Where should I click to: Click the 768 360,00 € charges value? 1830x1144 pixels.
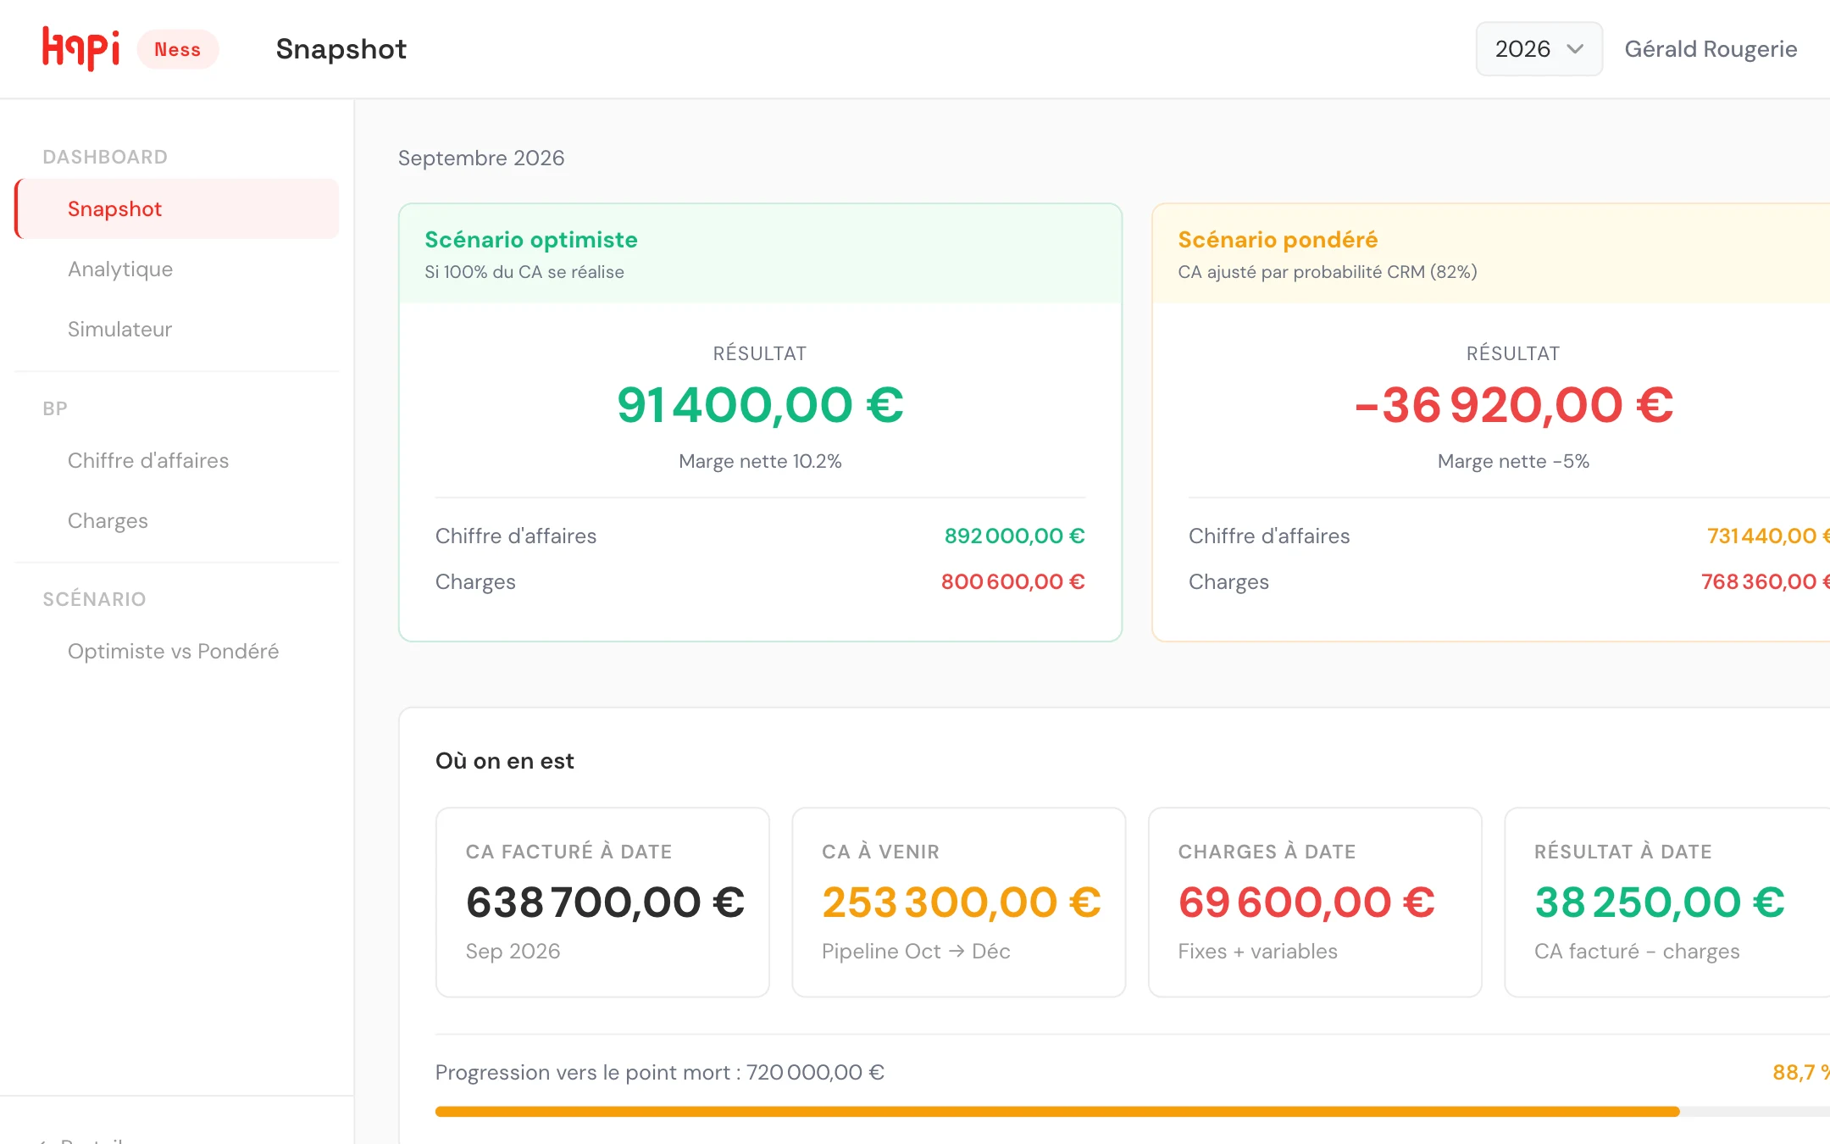pos(1766,581)
